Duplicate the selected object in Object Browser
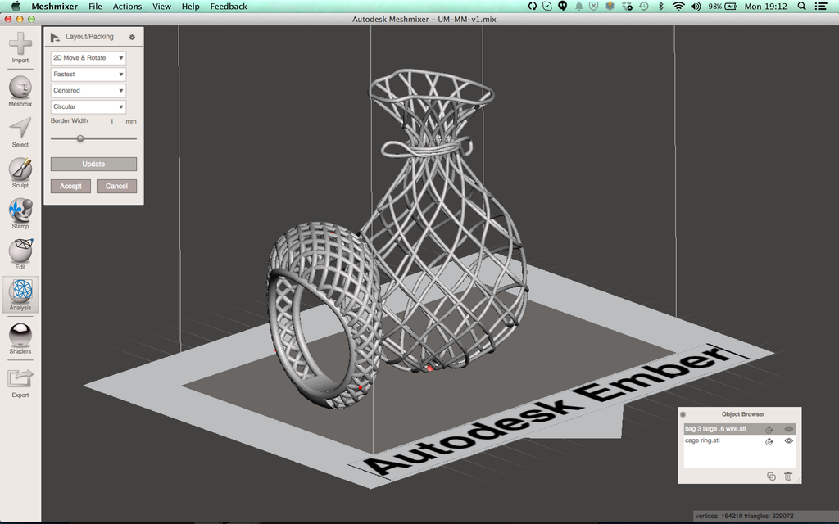The image size is (839, 524). click(x=771, y=476)
